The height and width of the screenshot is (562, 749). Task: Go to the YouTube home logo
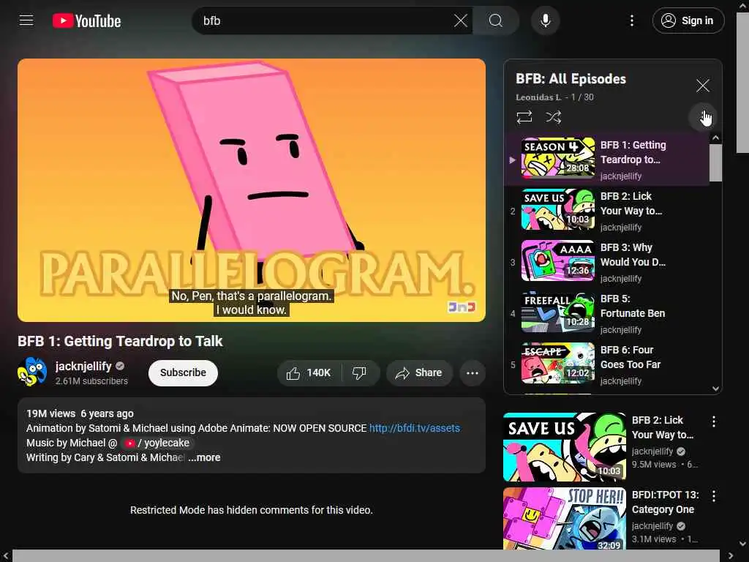tap(87, 20)
